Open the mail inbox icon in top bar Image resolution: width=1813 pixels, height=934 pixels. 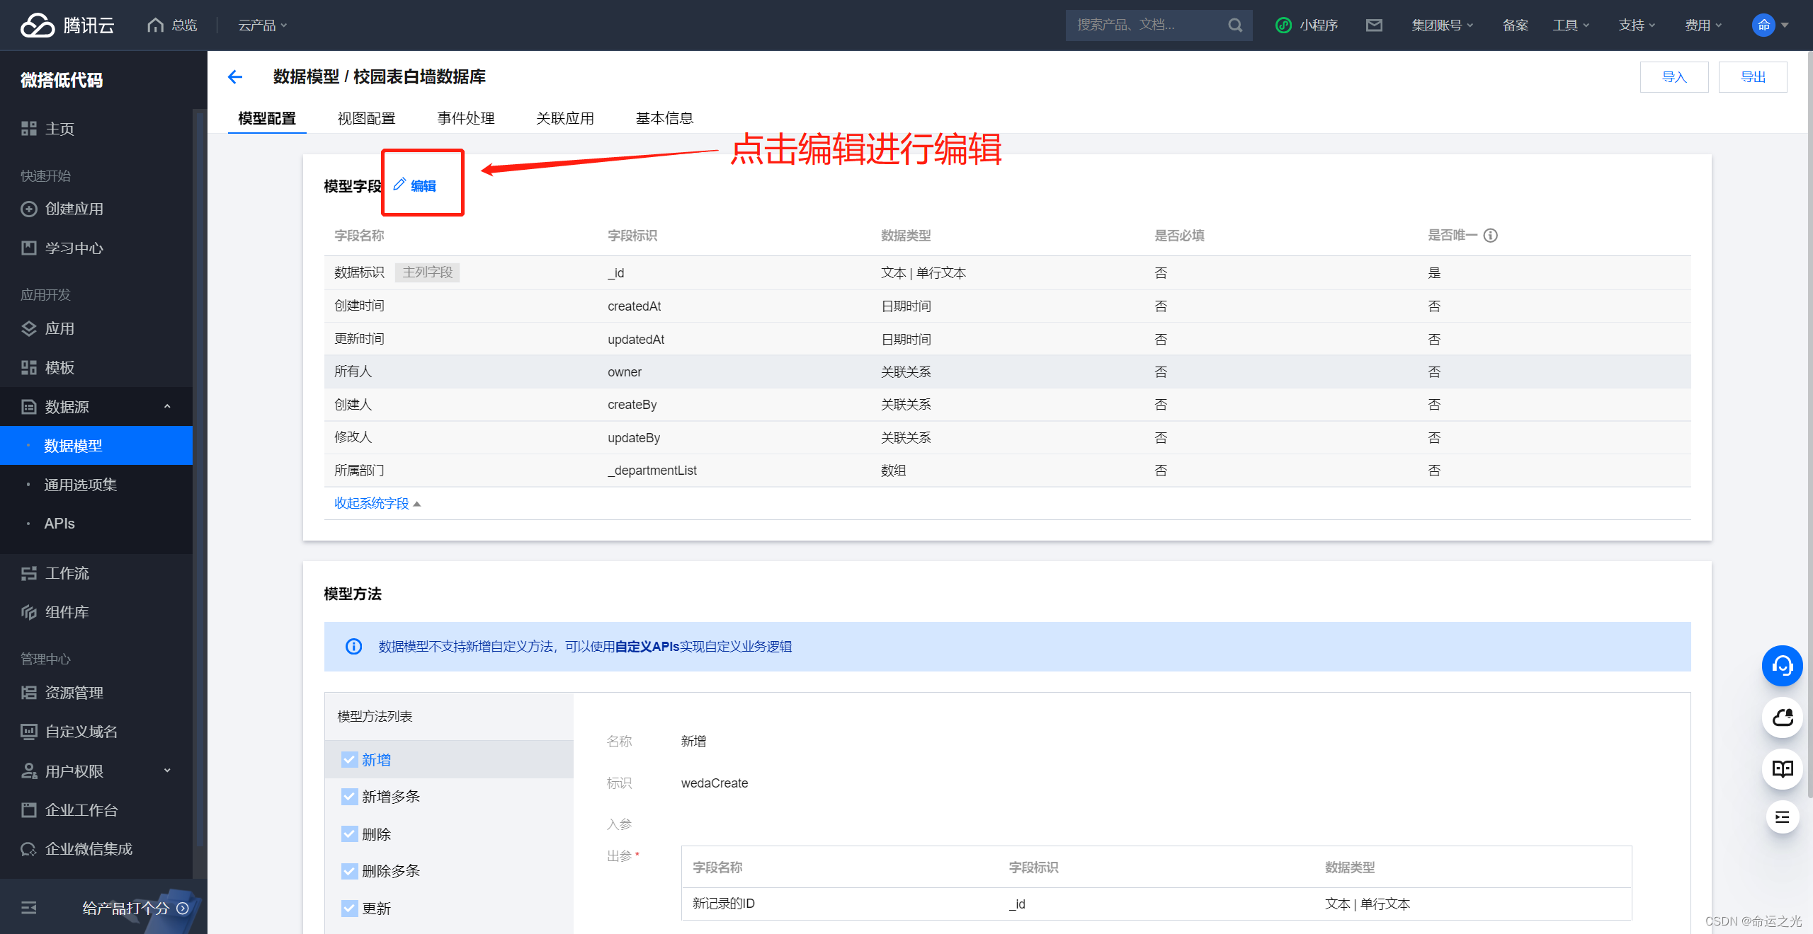pyautogui.click(x=1374, y=25)
